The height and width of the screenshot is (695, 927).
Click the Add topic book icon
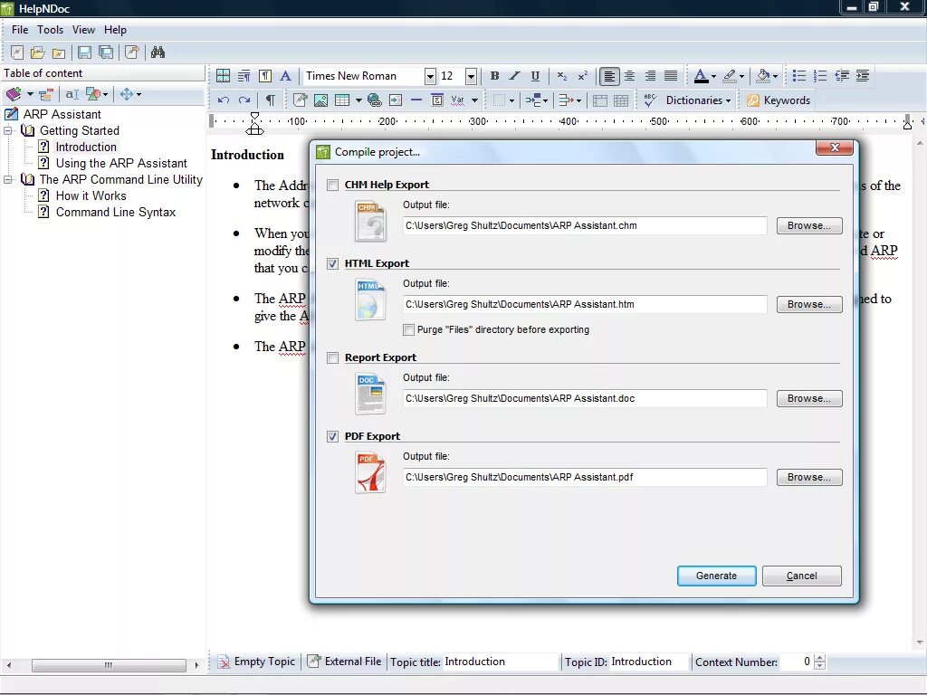[13, 94]
